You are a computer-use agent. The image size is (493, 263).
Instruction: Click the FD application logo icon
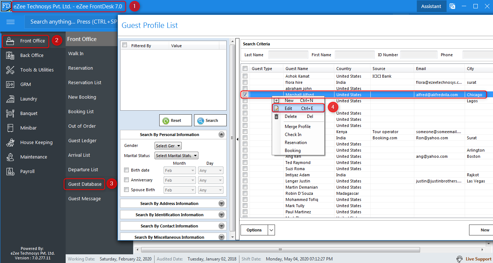[6, 6]
